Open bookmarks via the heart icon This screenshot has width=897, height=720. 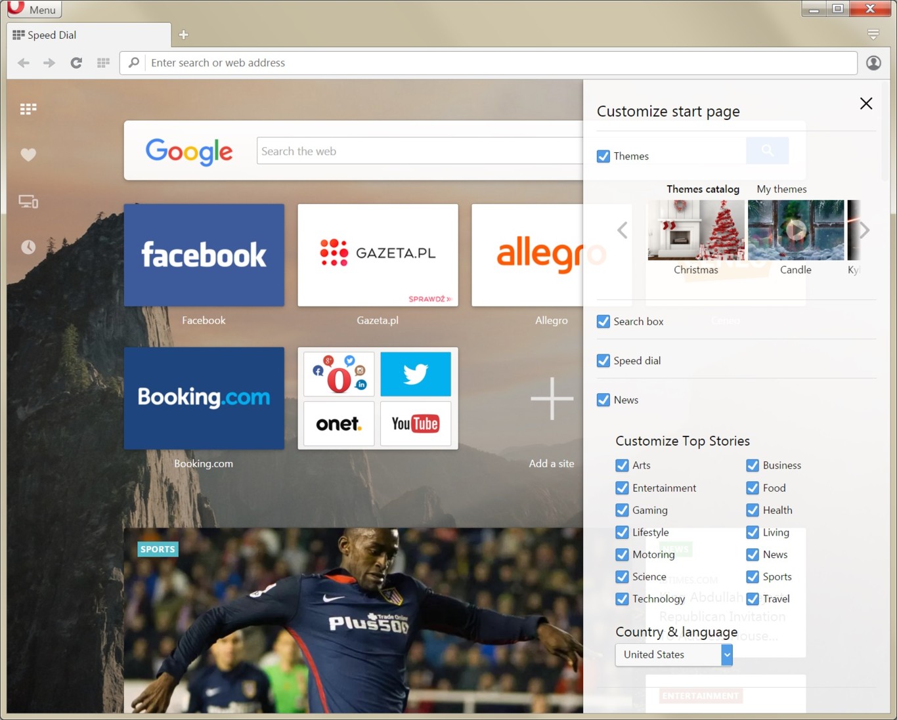pos(28,154)
